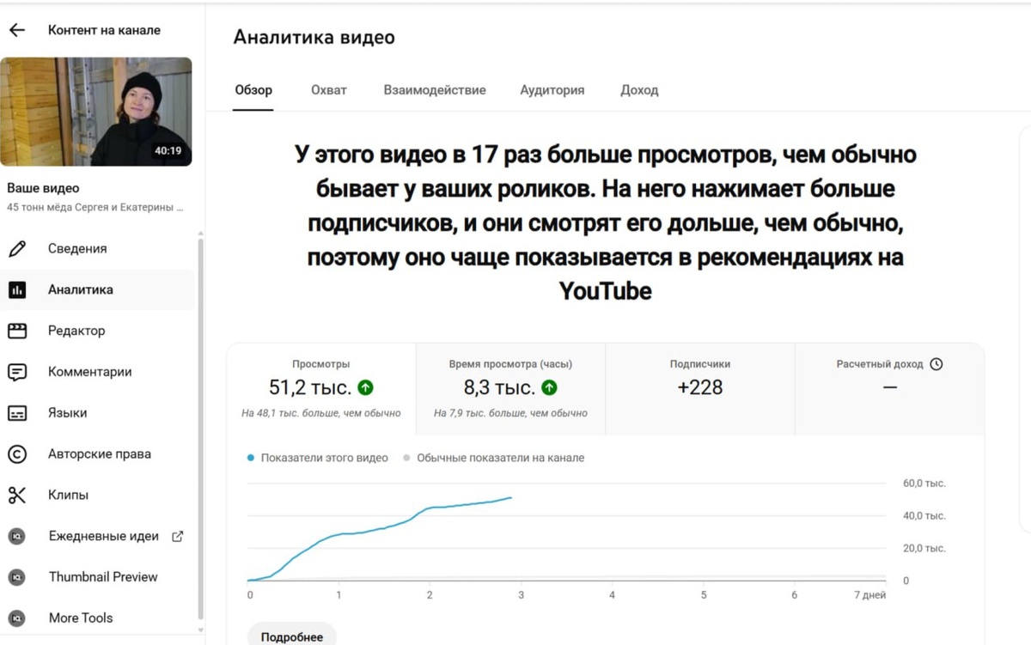
Task: Open Языки in the sidebar
Action: click(99, 413)
